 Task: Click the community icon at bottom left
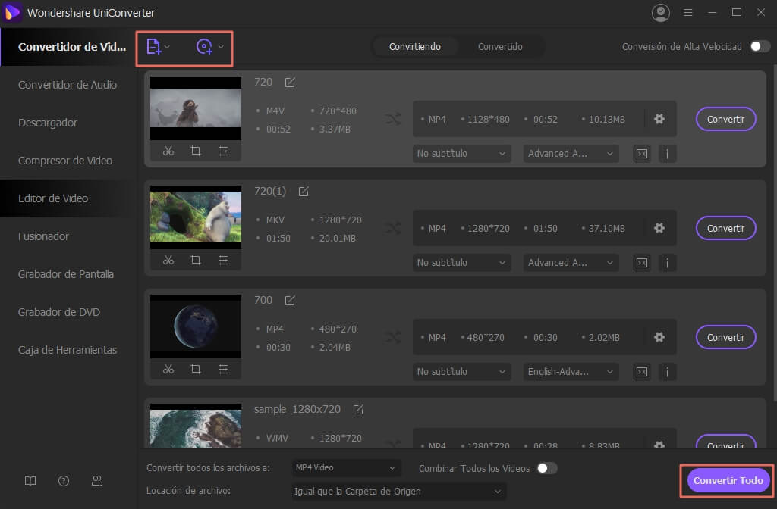[97, 481]
